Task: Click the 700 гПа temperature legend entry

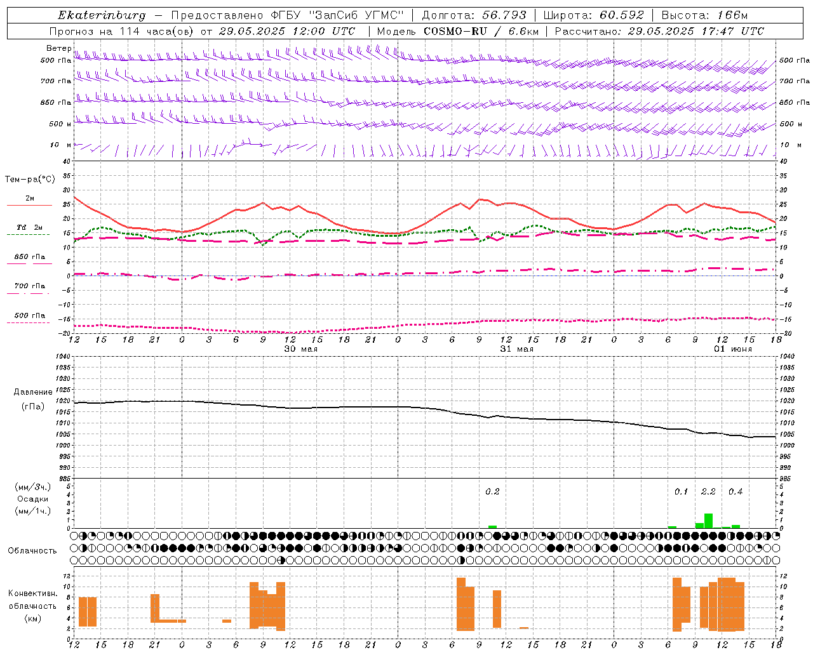Action: point(29,286)
